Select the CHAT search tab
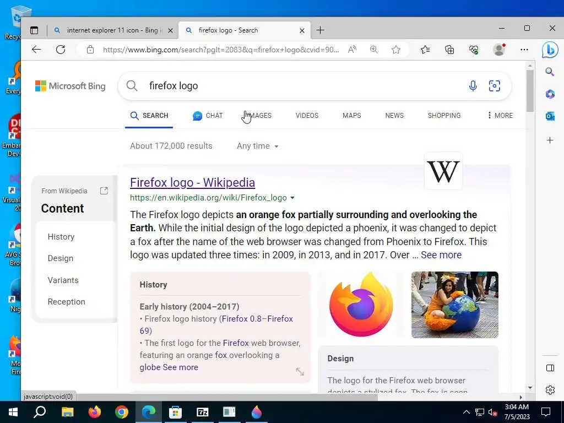564x423 pixels. tap(208, 116)
